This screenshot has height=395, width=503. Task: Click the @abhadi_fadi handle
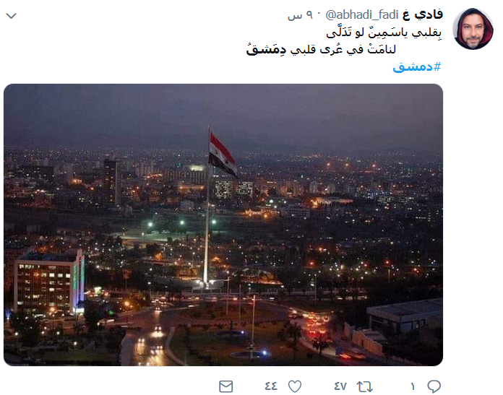click(362, 14)
